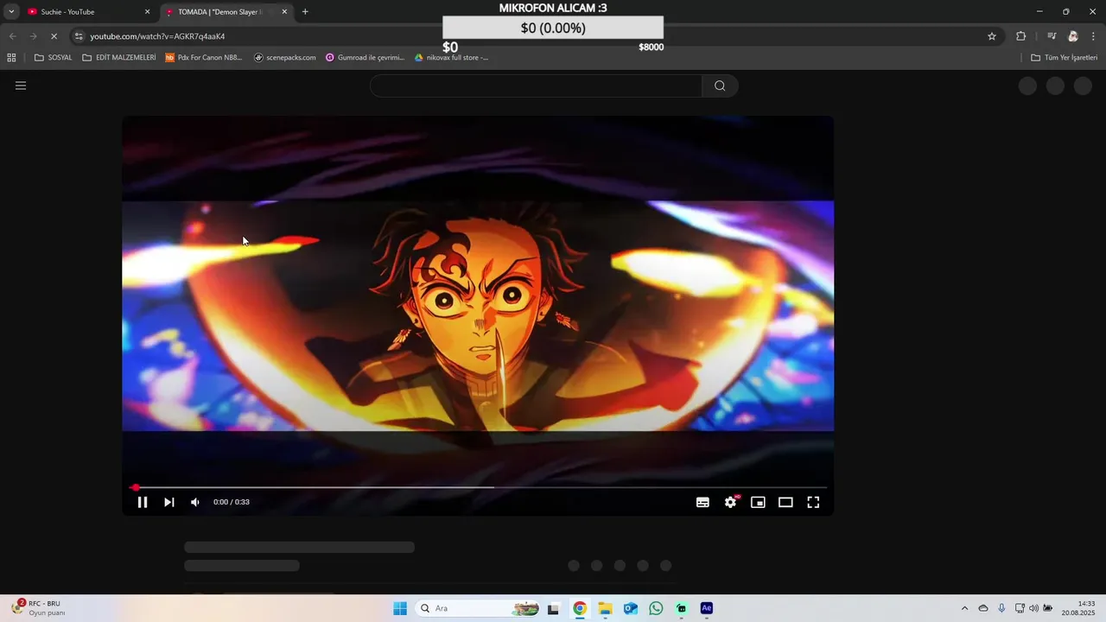Show hidden system tray icons chevron
1106x622 pixels.
click(x=964, y=608)
